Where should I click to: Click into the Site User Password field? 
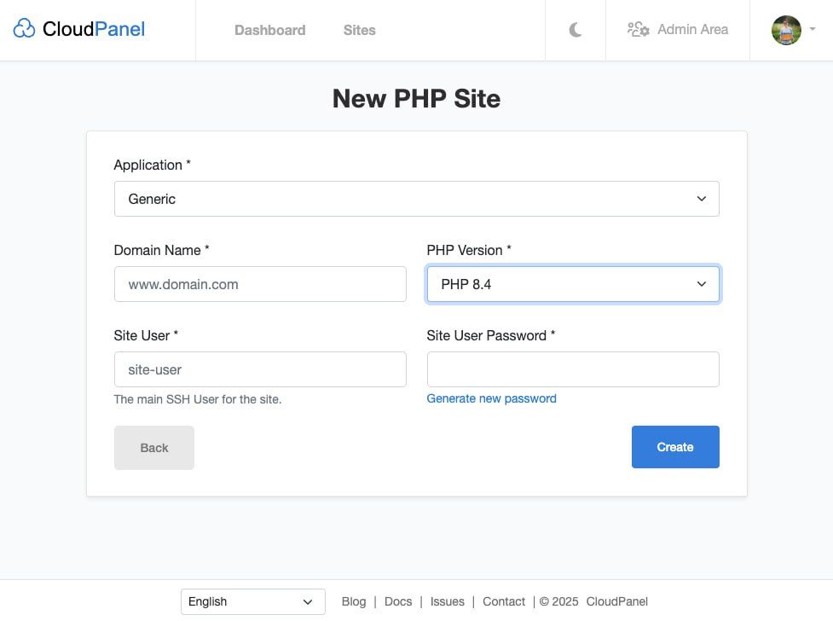tap(572, 369)
